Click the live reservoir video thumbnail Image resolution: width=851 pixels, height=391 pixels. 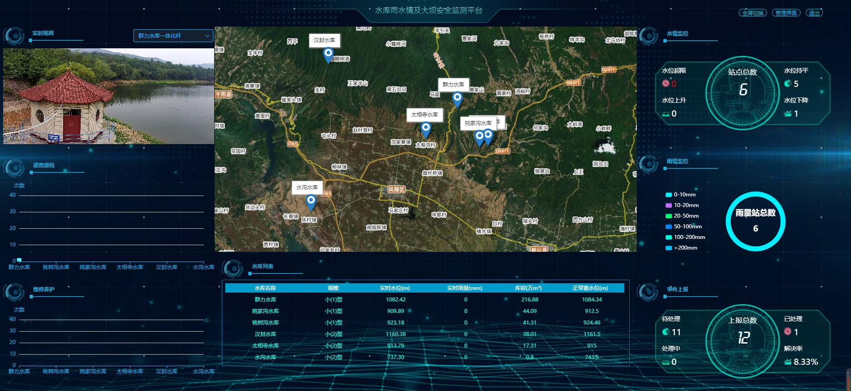click(109, 96)
